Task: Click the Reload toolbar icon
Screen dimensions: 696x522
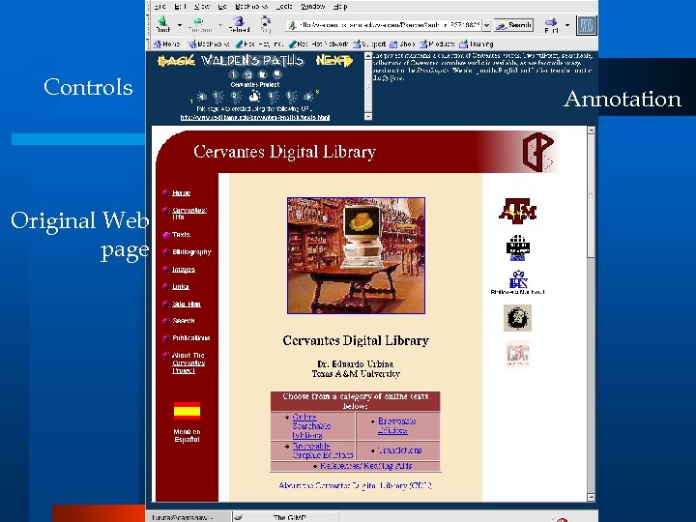Action: tap(239, 21)
